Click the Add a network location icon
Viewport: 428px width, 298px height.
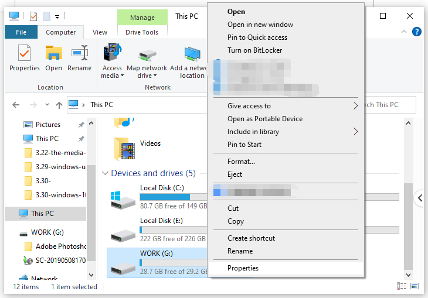click(191, 54)
